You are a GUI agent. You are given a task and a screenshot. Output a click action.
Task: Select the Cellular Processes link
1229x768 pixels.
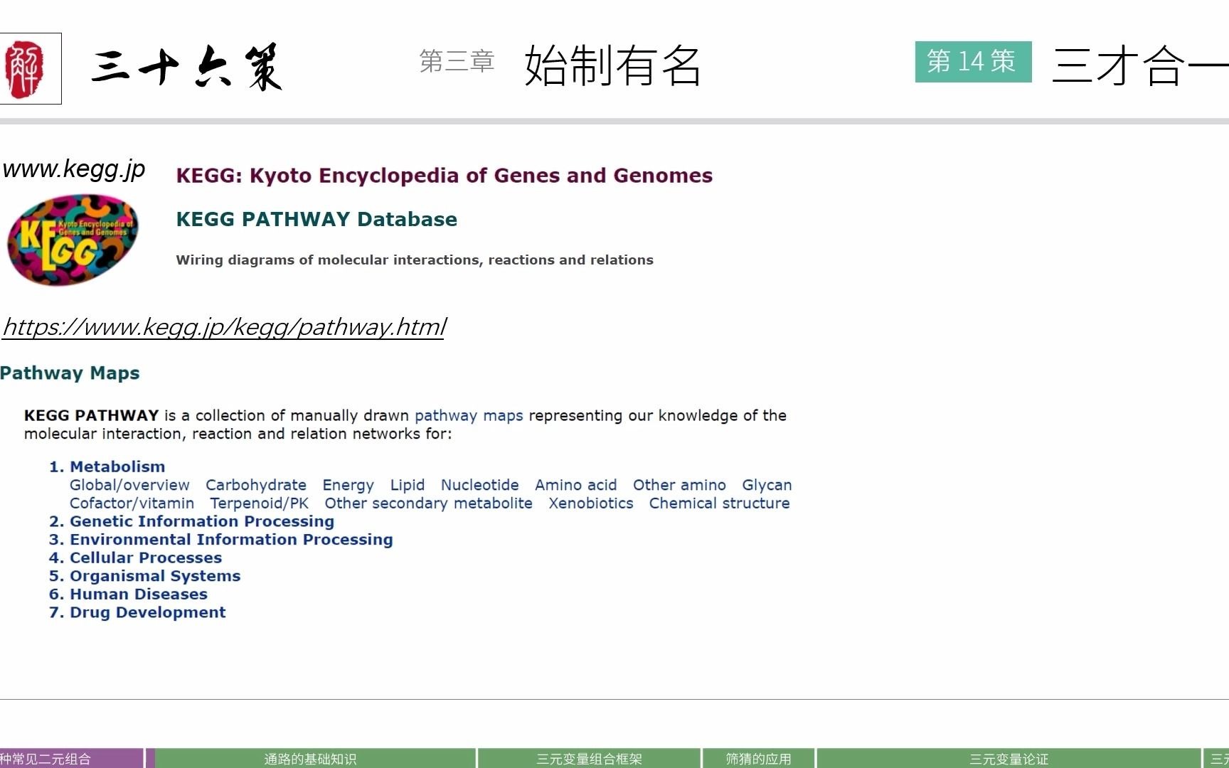tap(146, 558)
